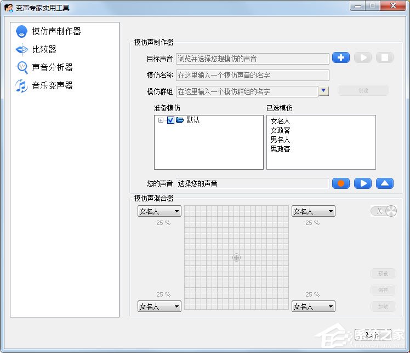Image resolution: width=410 pixels, height=353 pixels.
Task: Click the disabled 保存 button in mixer
Action: 383,290
